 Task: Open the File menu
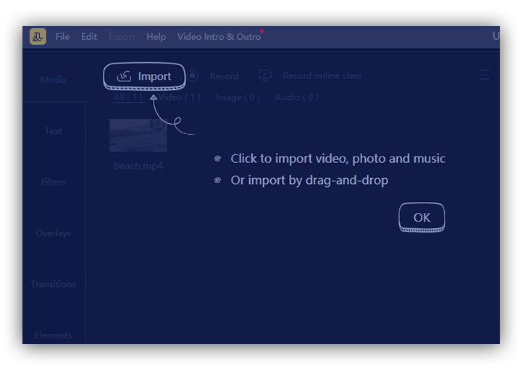(x=62, y=36)
